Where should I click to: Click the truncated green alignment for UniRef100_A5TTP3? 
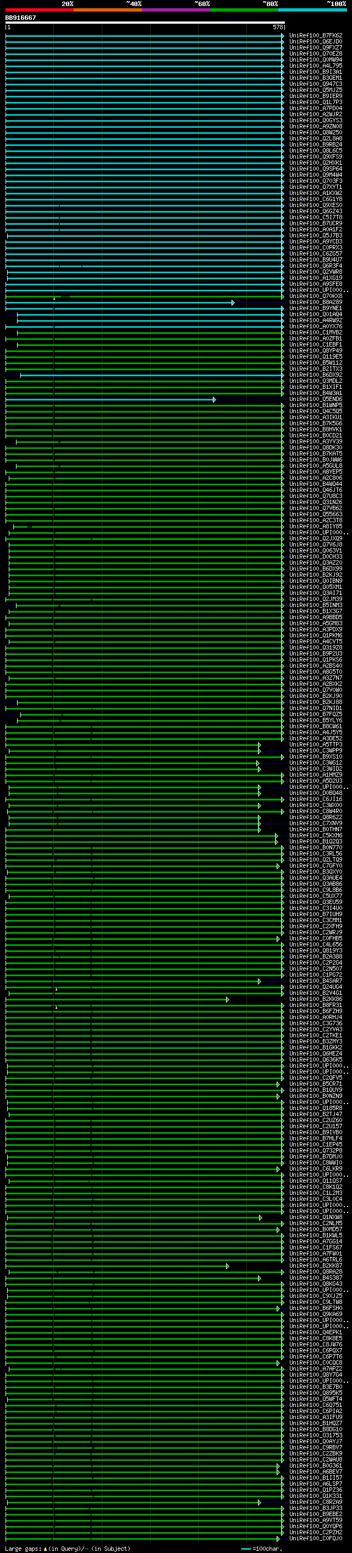pos(133,745)
